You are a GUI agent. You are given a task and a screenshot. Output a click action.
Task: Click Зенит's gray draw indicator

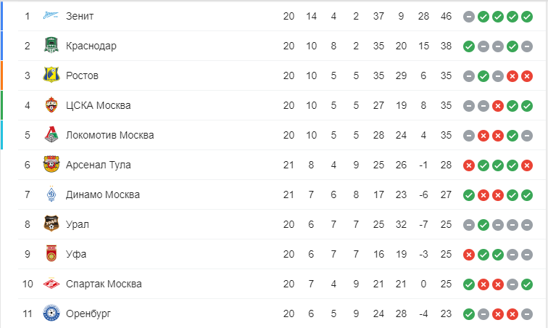(x=469, y=17)
